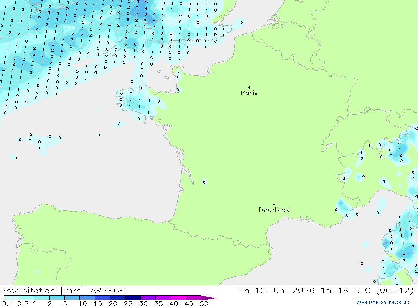Click the '(06+12)' forecast run text
418x306 pixels.
[395, 290]
